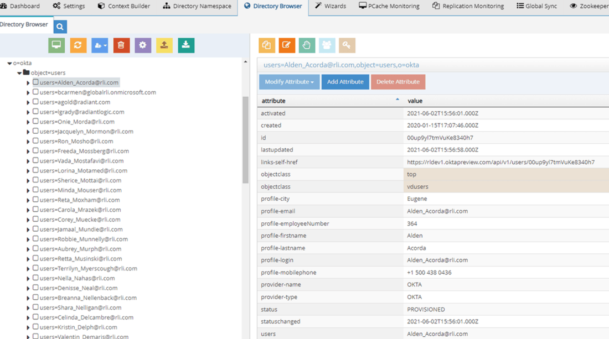Expand users=Alden_Acorda@rli.com node
The width and height of the screenshot is (609, 339).
click(28, 83)
